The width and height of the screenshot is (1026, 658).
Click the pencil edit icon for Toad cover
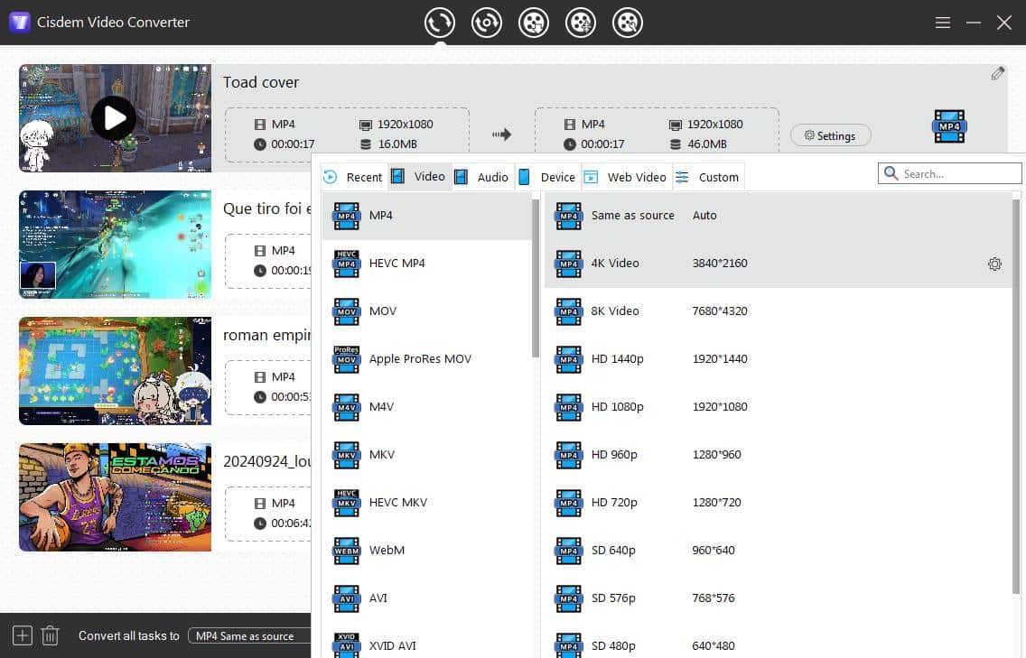point(997,74)
